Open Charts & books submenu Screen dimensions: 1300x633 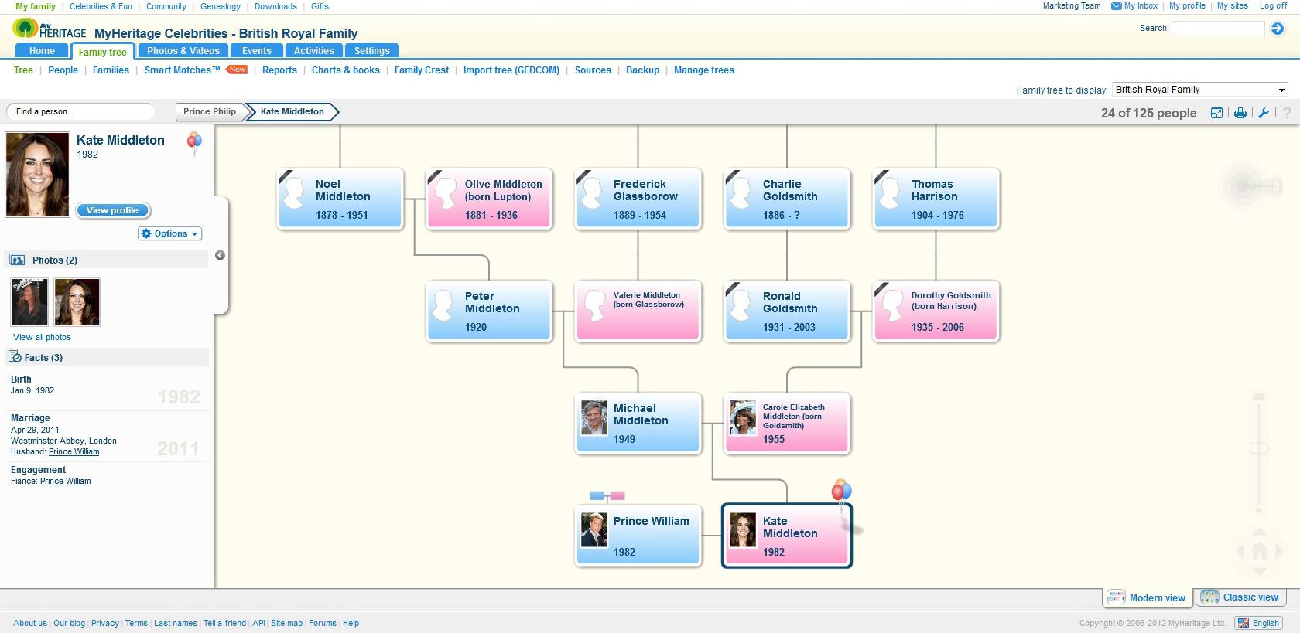click(346, 70)
